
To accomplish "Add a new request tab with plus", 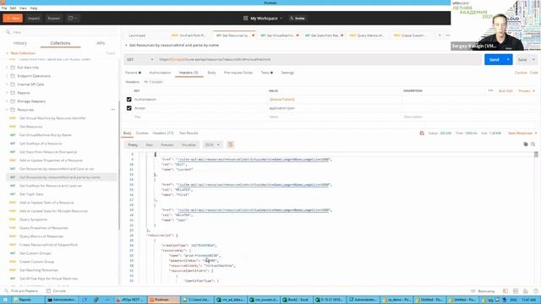I will tap(440, 35).
